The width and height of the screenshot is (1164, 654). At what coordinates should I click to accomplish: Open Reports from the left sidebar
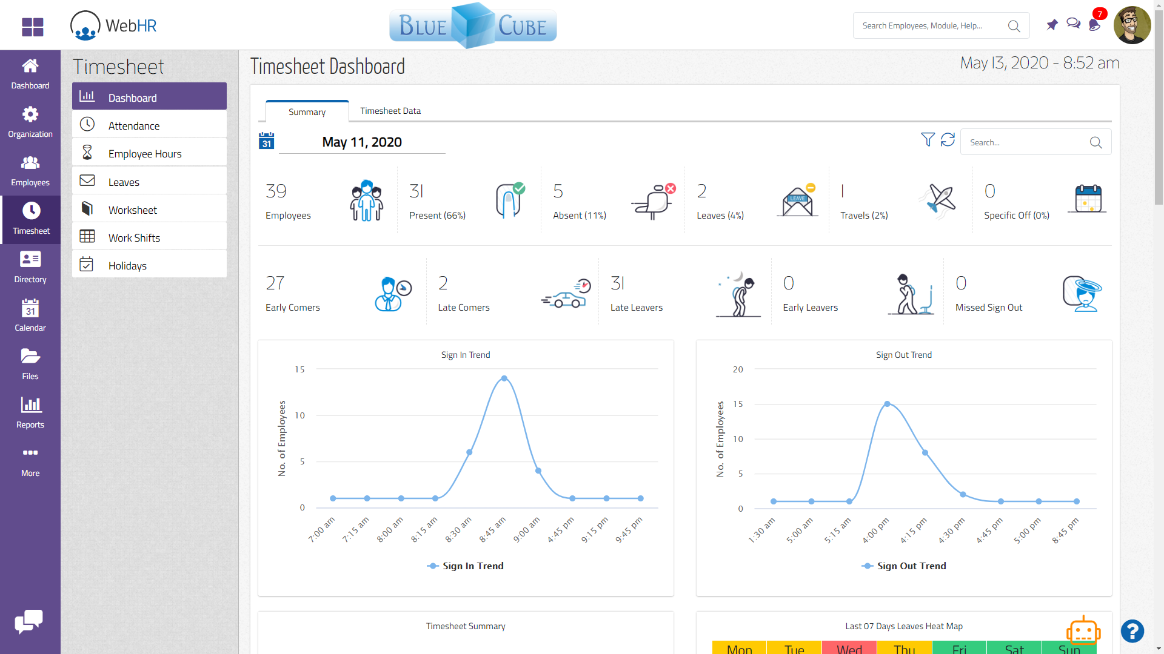30,412
